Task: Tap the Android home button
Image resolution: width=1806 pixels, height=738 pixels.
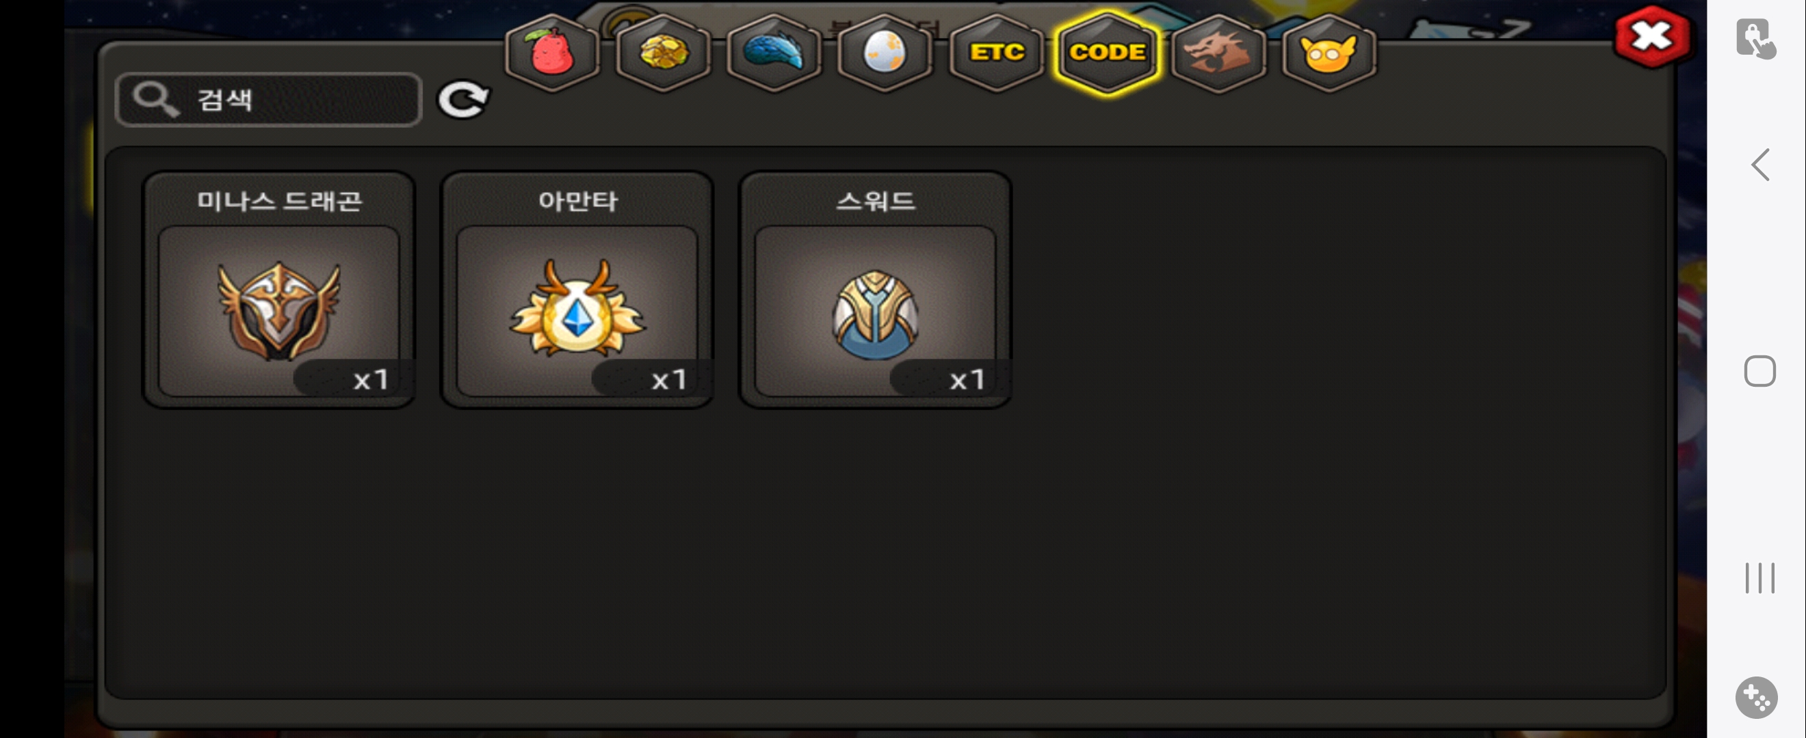Action: click(1759, 371)
